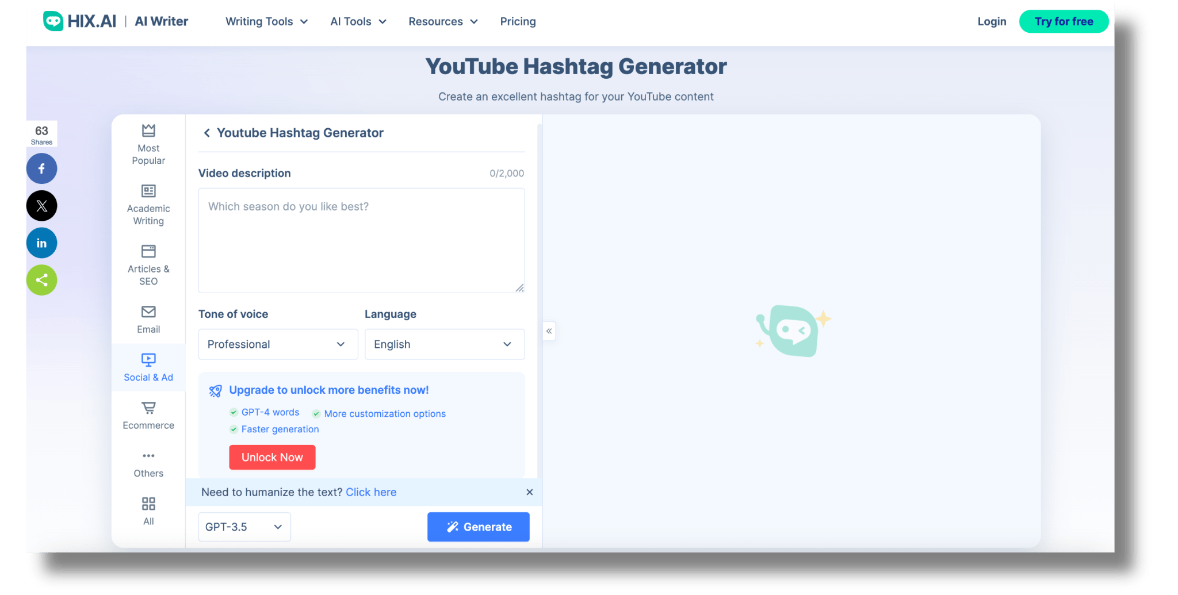The image size is (1178, 595).
Task: Click the '0/2,000' character counter
Action: pyautogui.click(x=507, y=173)
